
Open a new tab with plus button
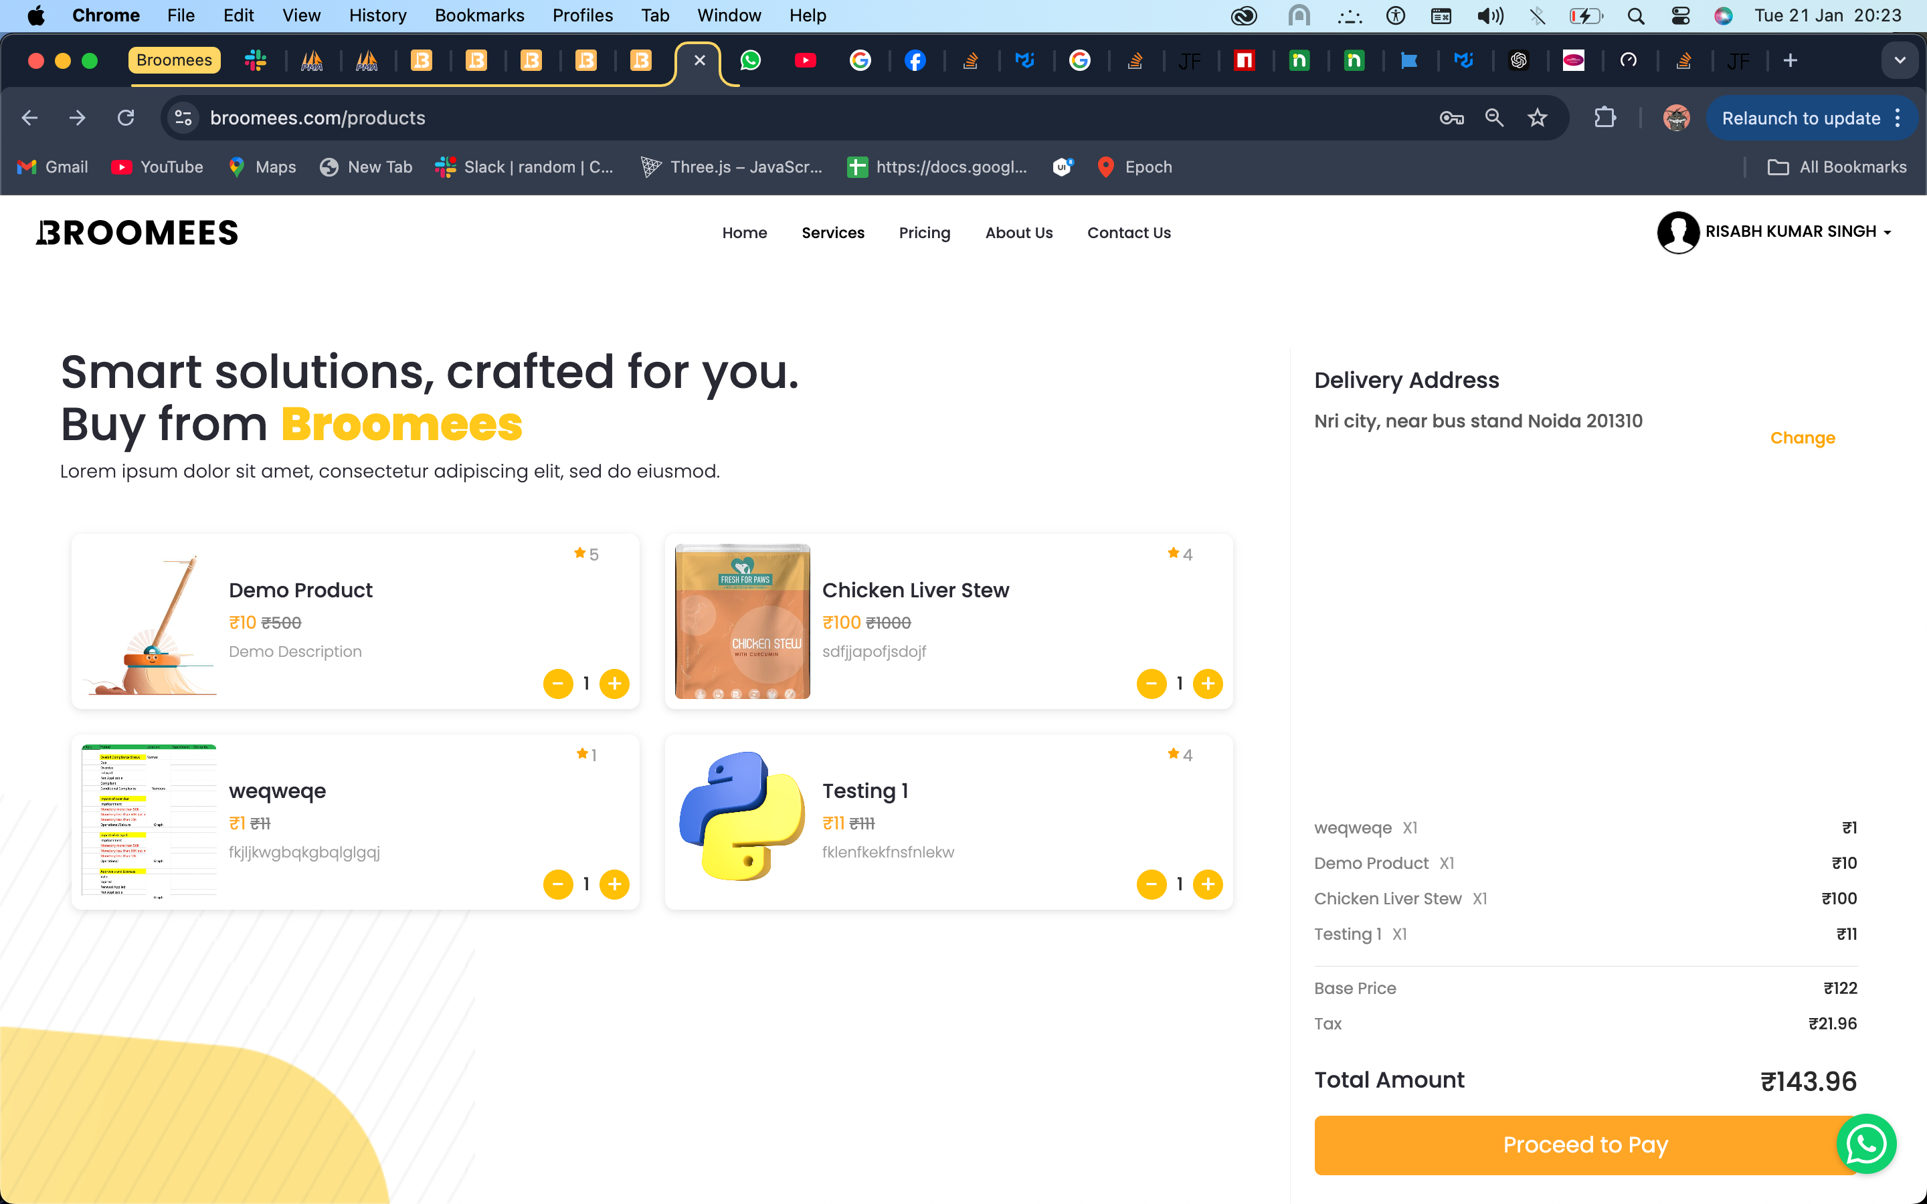(1790, 60)
